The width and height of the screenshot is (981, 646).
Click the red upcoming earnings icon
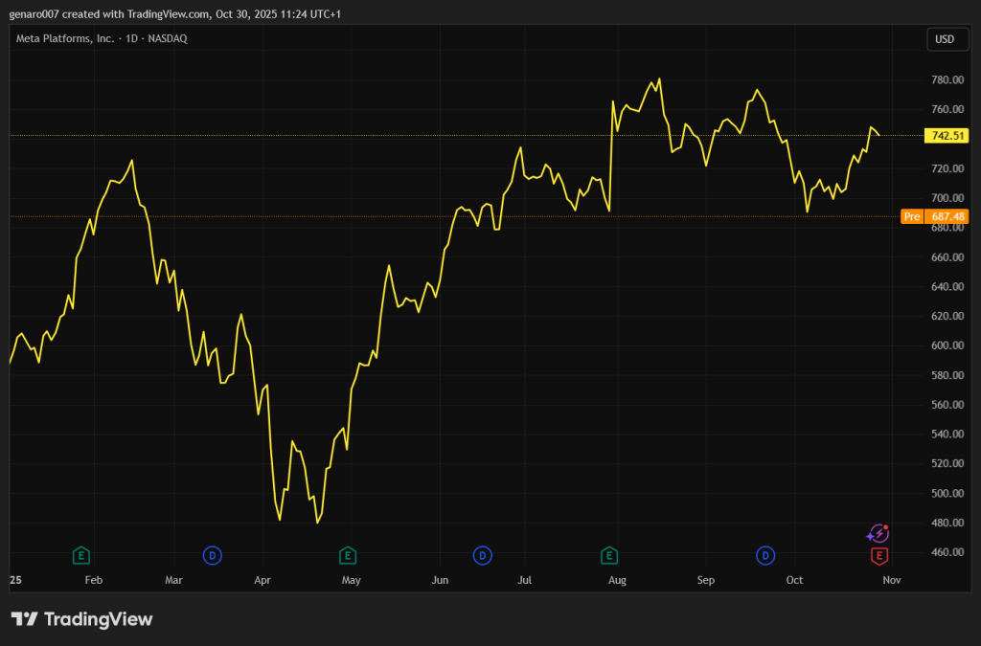click(878, 555)
